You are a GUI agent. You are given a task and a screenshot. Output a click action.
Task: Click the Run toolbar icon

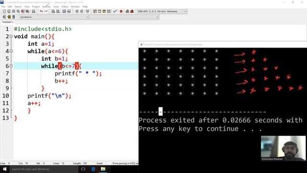coord(99,12)
